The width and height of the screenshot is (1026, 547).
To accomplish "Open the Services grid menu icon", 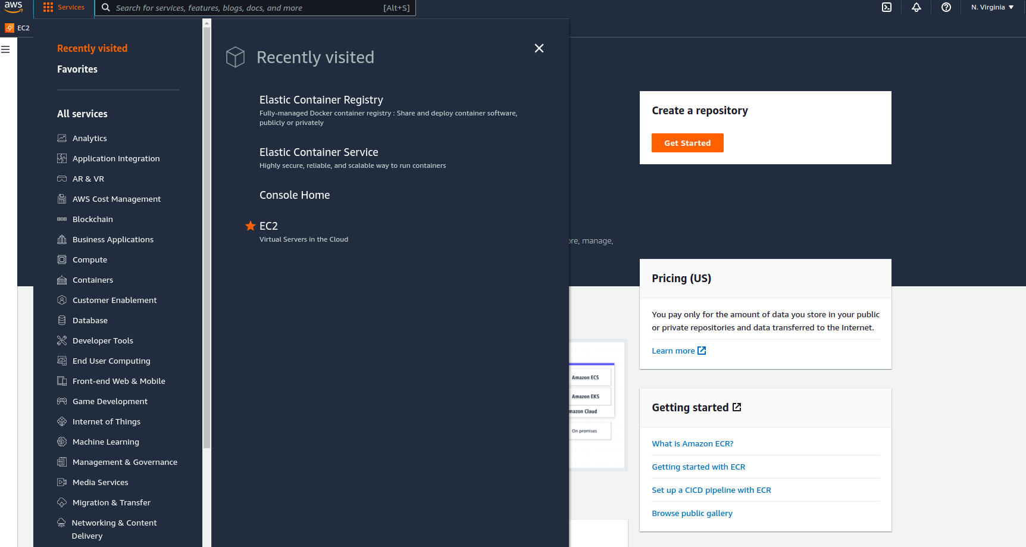I will click(x=48, y=7).
